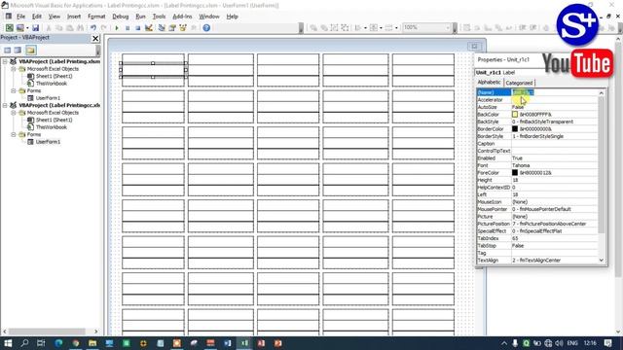Open the 100% zoom combo box
Viewport: 623px width, 350px height.
pos(426,27)
